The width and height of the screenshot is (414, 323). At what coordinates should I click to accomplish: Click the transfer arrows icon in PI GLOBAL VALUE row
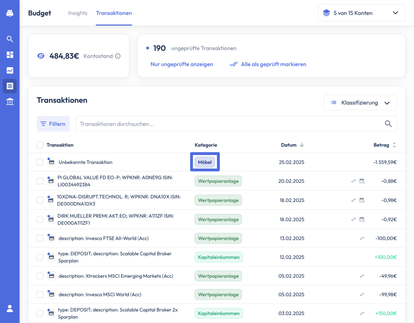(x=353, y=181)
